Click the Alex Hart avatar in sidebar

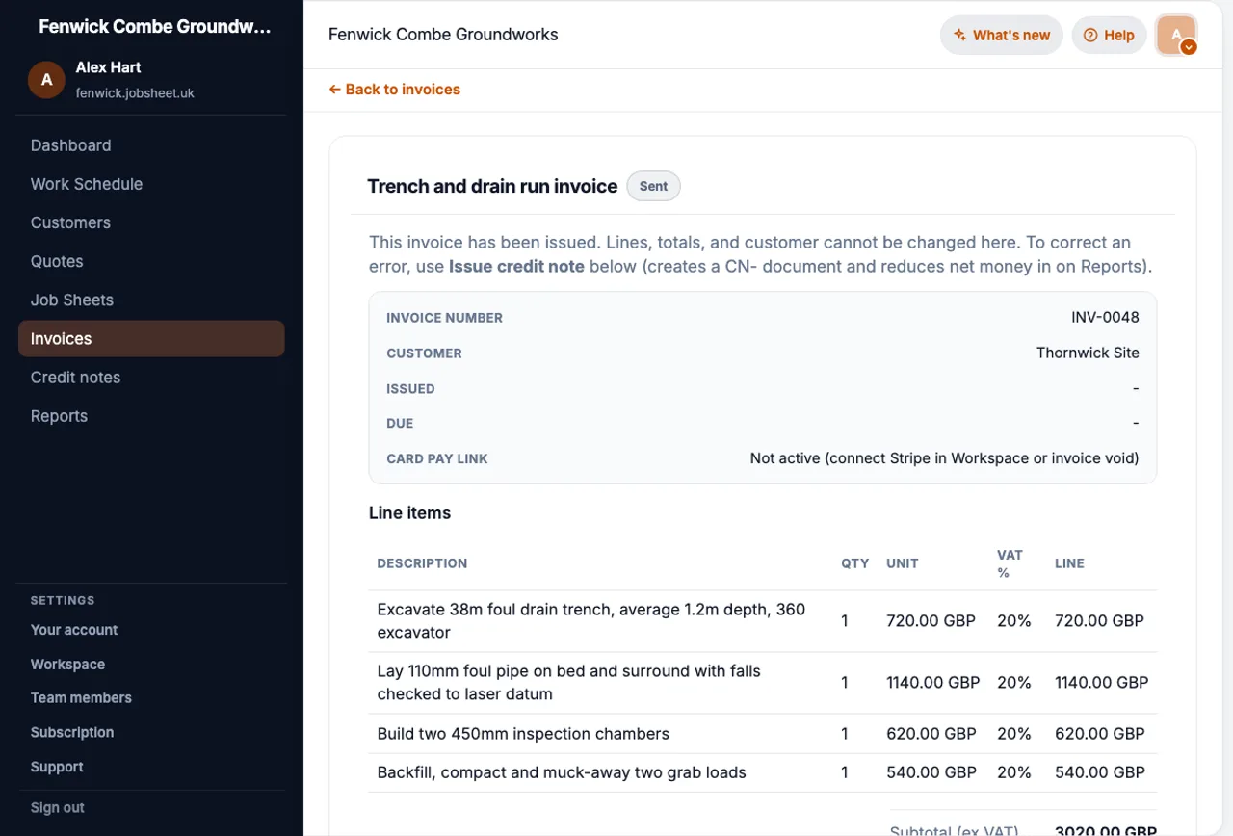(46, 80)
